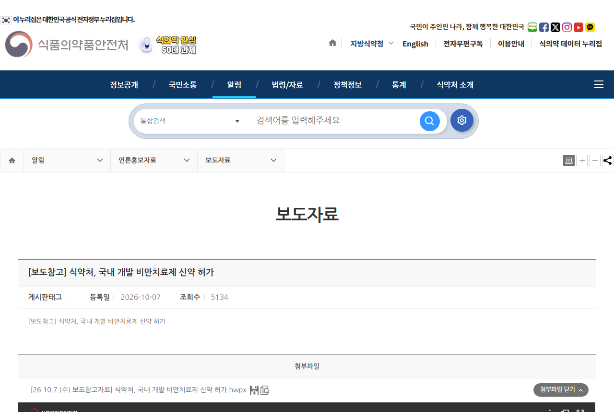Open the 통계 menu

(399, 85)
